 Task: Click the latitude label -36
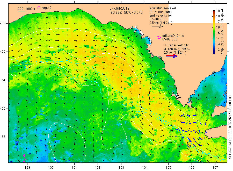tap(3, 137)
